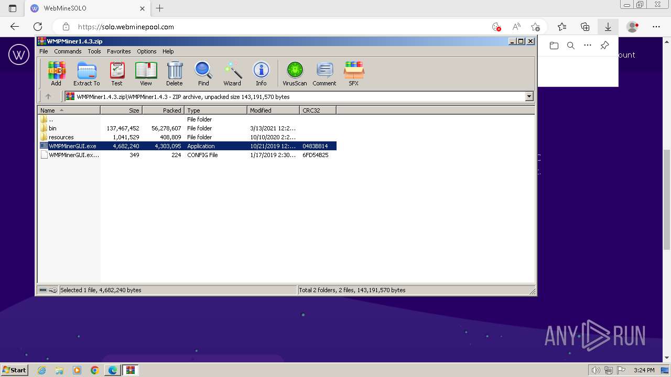
Task: Start the VirusScan tool
Action: (x=295, y=73)
